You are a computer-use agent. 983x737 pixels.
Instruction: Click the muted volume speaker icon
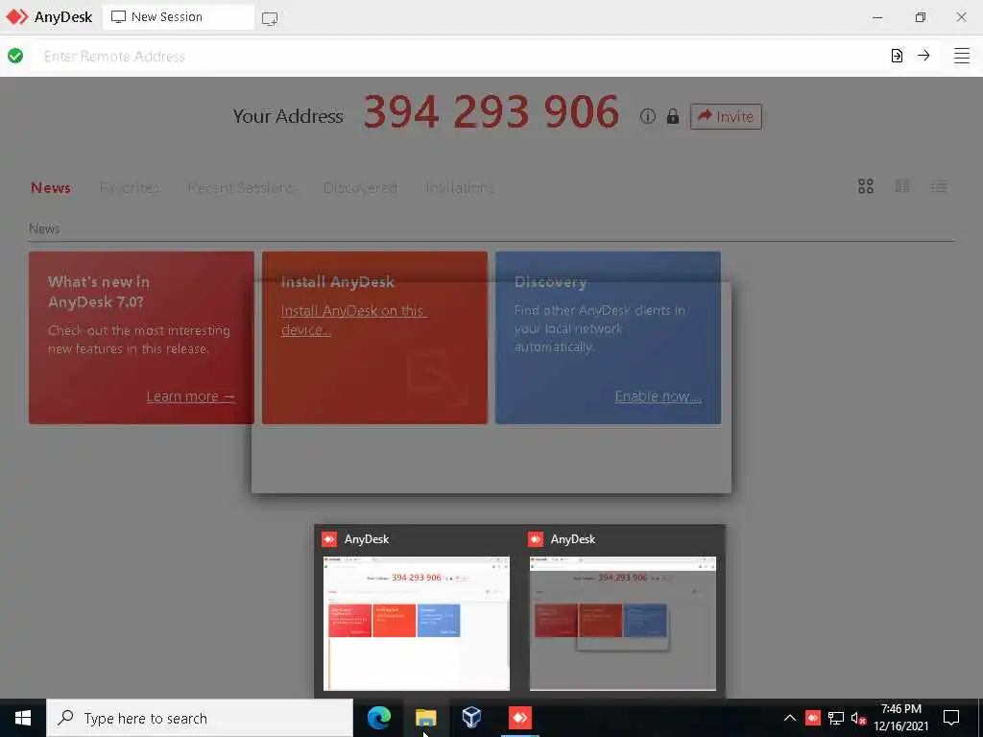858,718
